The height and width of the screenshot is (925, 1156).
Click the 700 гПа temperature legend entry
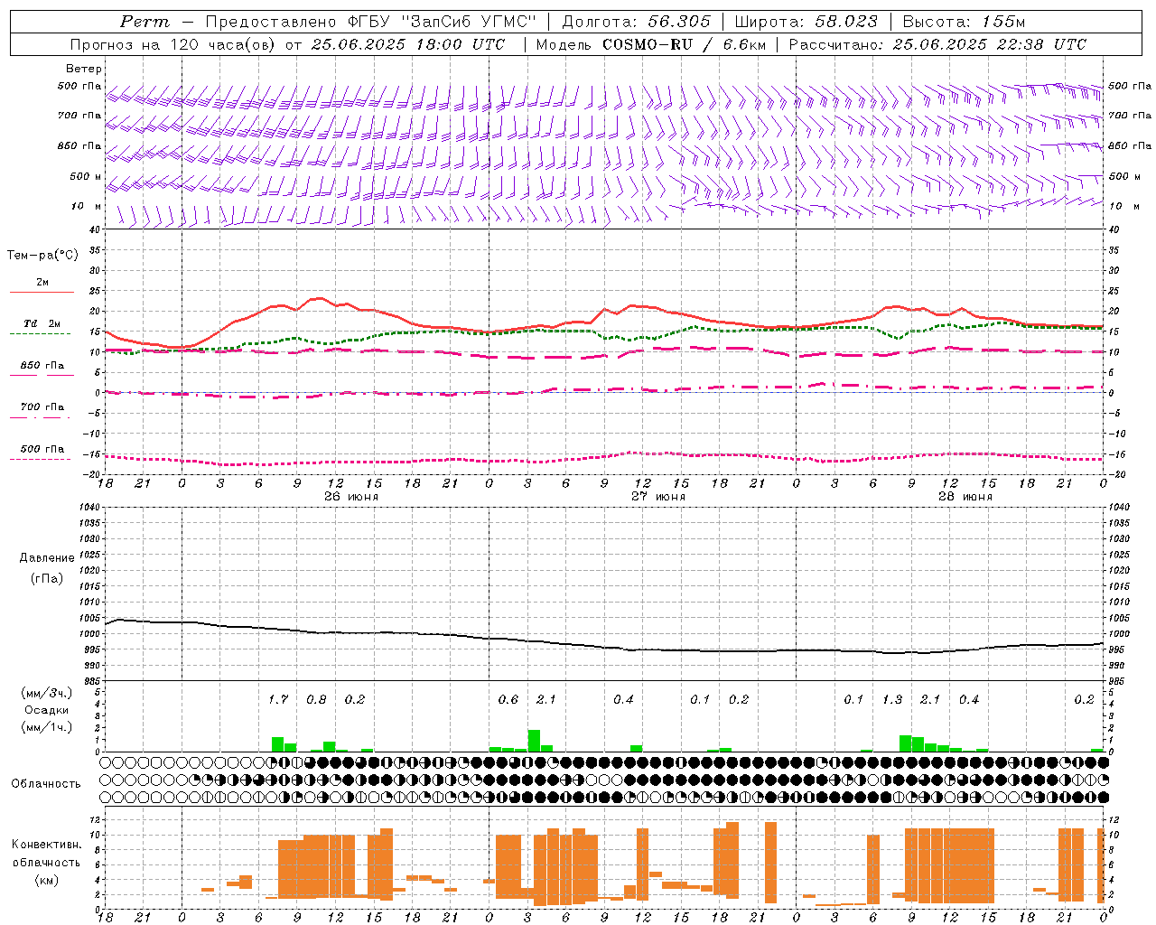(42, 407)
